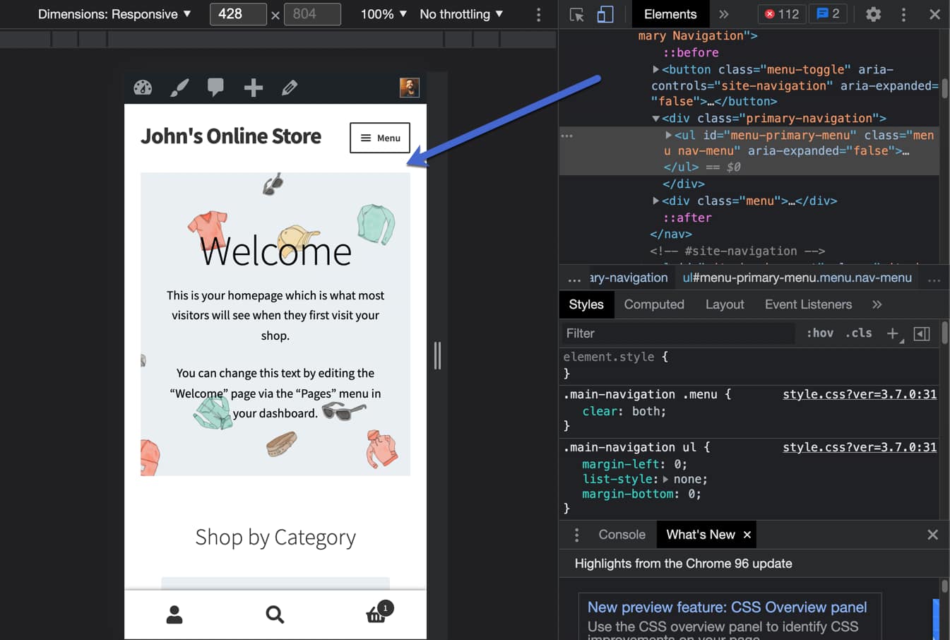Toggle element state with :hov control
Viewport: 950px width, 640px height.
820,333
